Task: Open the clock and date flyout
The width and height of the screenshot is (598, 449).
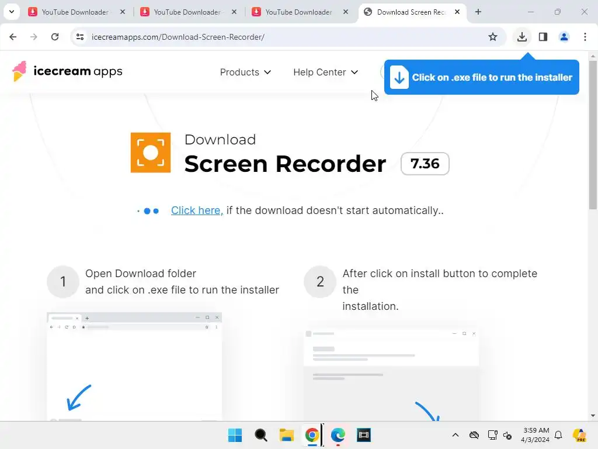Action: tap(536, 435)
